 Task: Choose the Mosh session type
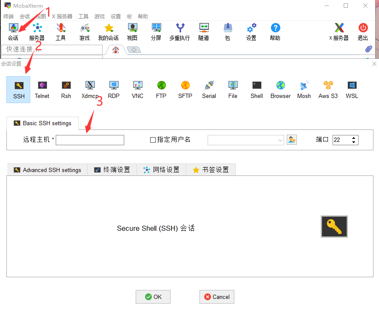pyautogui.click(x=304, y=89)
